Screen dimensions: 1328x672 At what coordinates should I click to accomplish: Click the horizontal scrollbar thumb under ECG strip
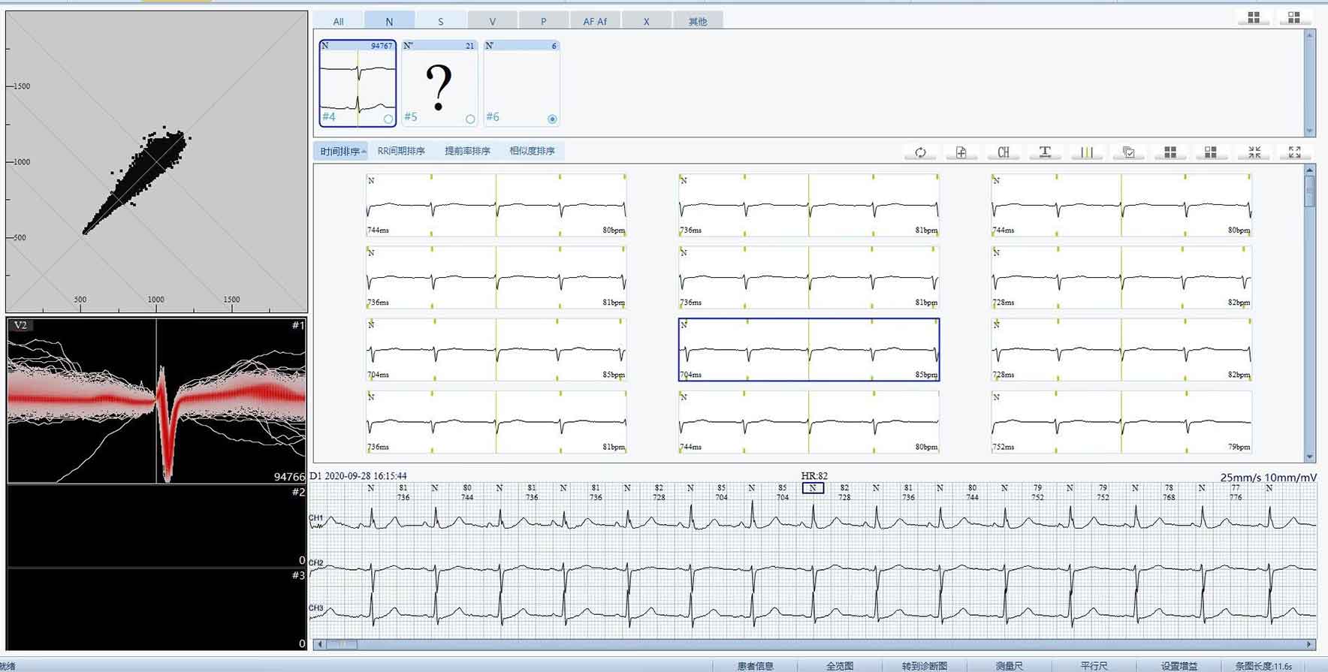point(341,643)
